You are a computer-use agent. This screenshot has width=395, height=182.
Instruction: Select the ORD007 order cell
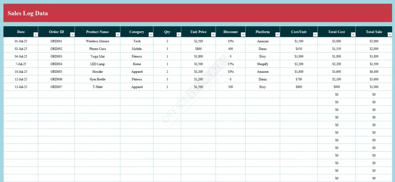coord(56,87)
